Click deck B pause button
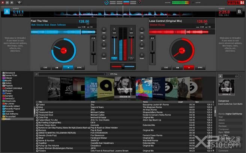 tap(177, 68)
